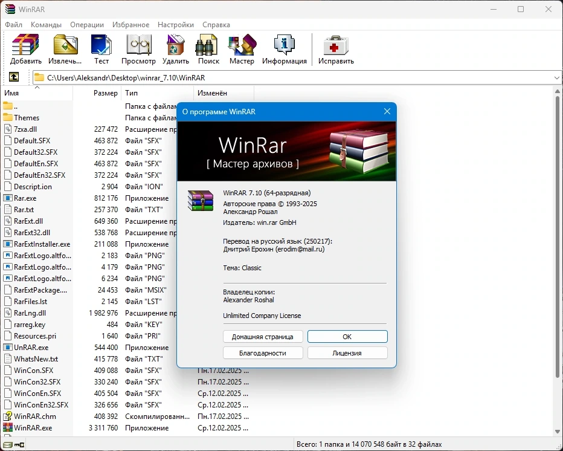Viewport: 563px width, 451px height.
Task: Click OK in the About dialog
Action: pos(347,337)
